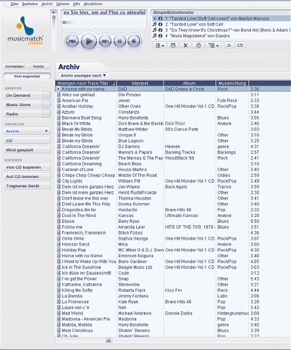Image resolution: width=291 pixels, height=350 pixels.
Task: Expand the side button next to On Demand
Action: (x=47, y=95)
